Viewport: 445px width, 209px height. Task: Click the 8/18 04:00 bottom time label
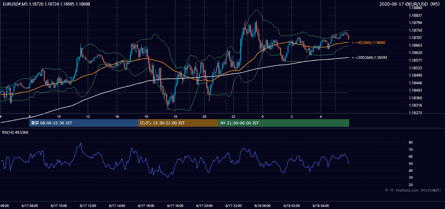coord(321,206)
